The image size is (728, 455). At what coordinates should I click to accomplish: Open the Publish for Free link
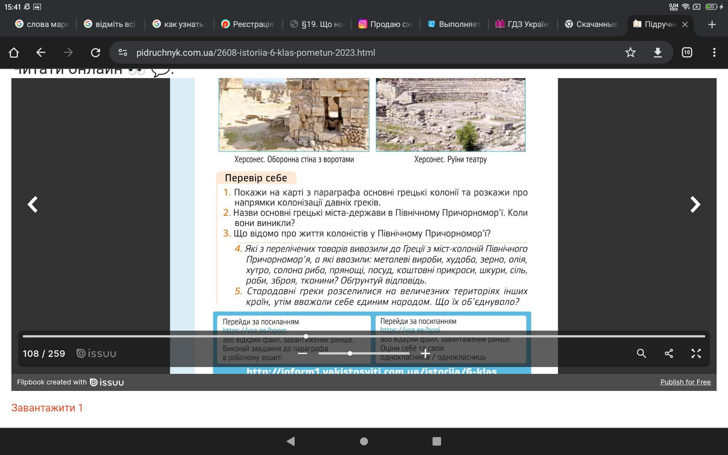click(x=686, y=382)
